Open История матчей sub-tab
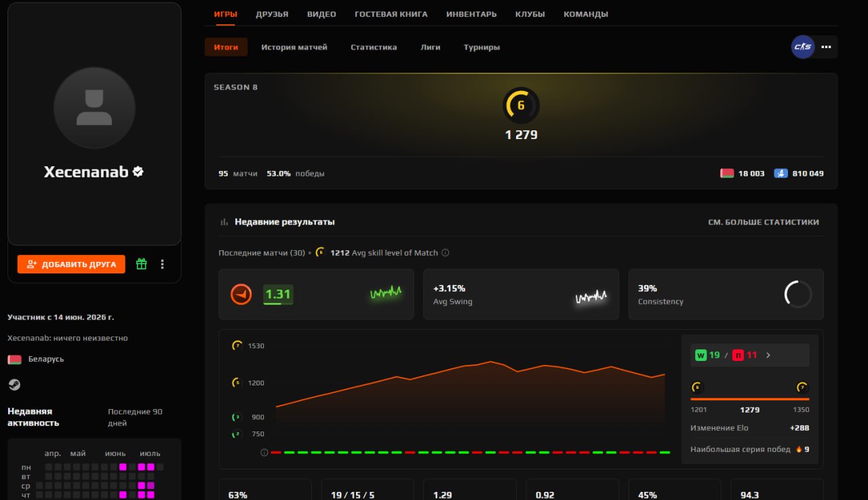The image size is (868, 500). pos(294,47)
